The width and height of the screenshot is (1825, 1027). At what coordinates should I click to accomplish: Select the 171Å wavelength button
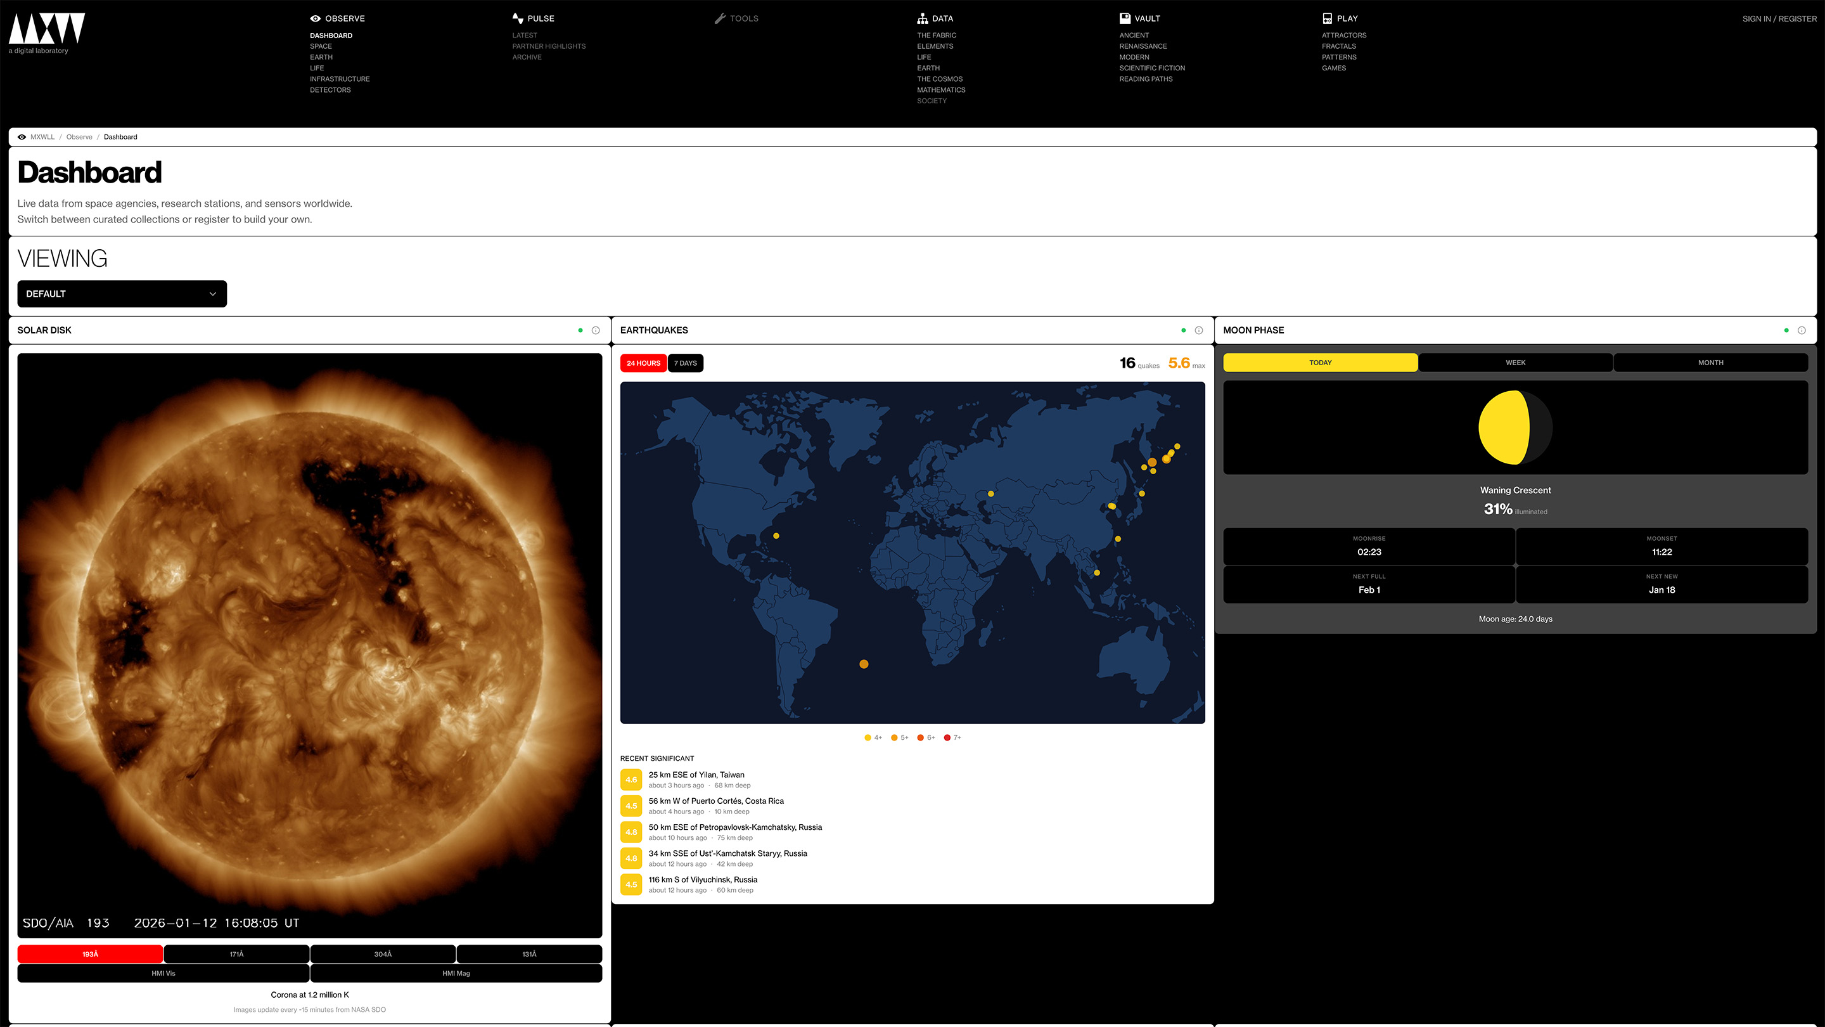coord(236,954)
